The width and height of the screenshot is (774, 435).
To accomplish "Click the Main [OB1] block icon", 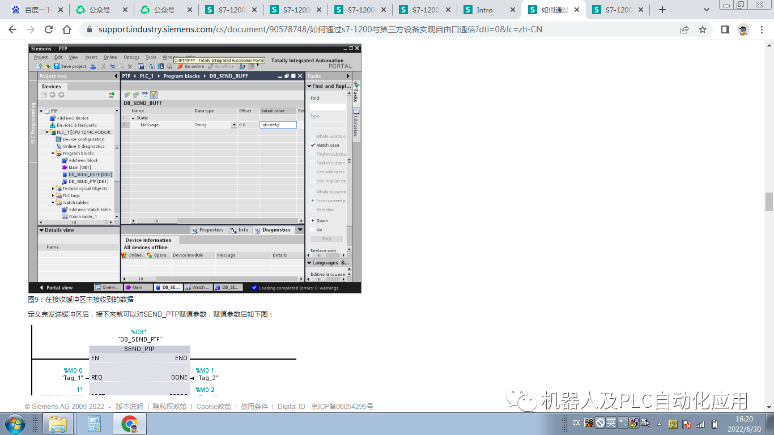I will point(65,168).
